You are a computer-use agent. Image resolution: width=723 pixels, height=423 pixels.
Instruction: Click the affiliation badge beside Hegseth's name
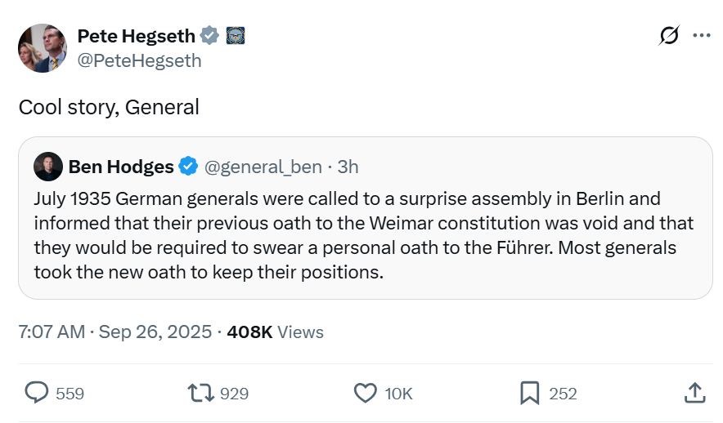tap(236, 36)
